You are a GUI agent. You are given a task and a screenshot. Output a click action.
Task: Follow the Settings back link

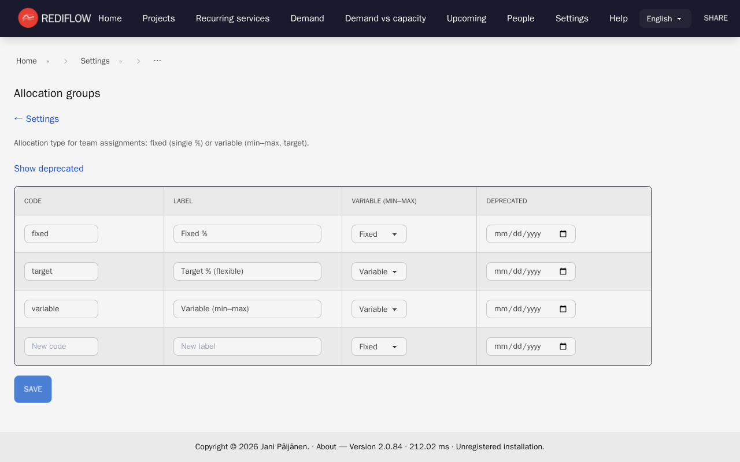[x=36, y=118]
